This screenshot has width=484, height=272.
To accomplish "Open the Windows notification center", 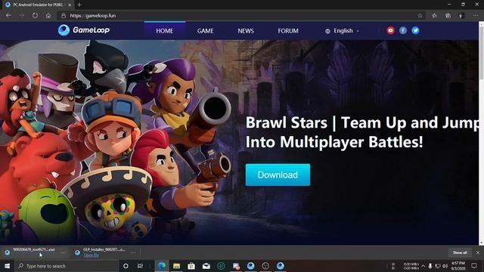I will (x=474, y=266).
